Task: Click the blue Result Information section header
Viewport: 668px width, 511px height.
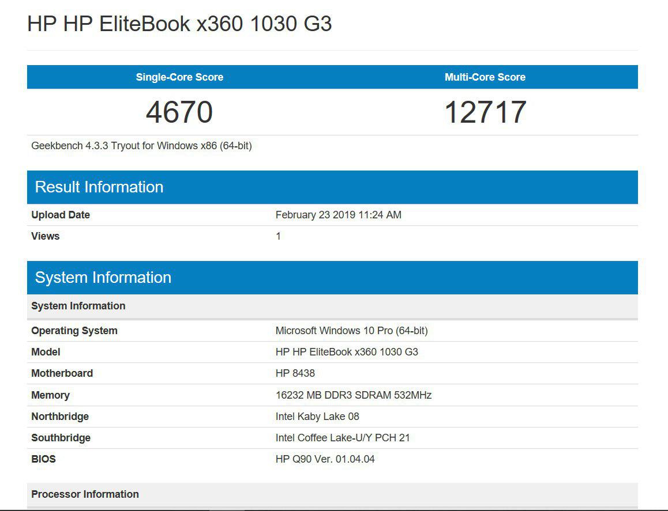Action: point(99,187)
